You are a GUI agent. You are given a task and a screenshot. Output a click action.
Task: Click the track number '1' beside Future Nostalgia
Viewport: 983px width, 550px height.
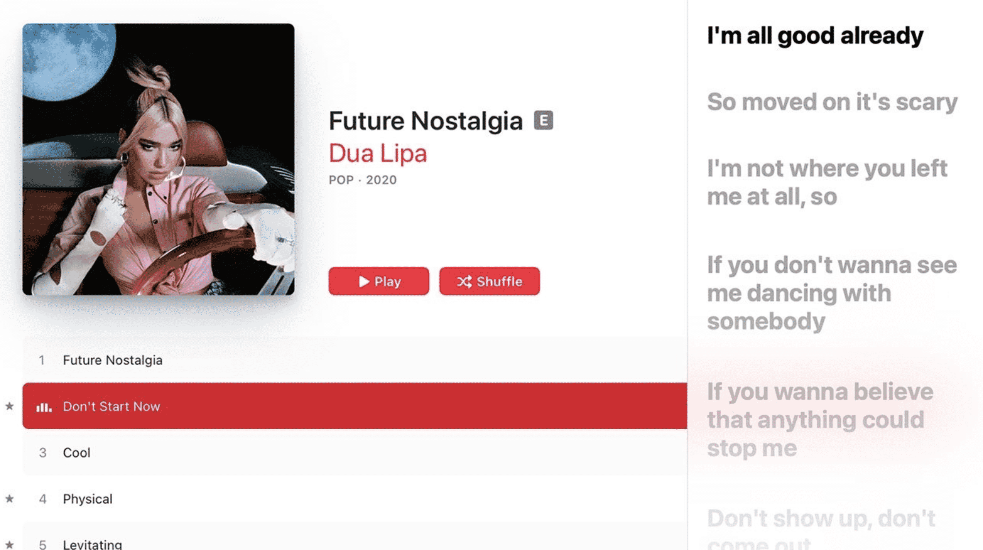click(x=42, y=360)
